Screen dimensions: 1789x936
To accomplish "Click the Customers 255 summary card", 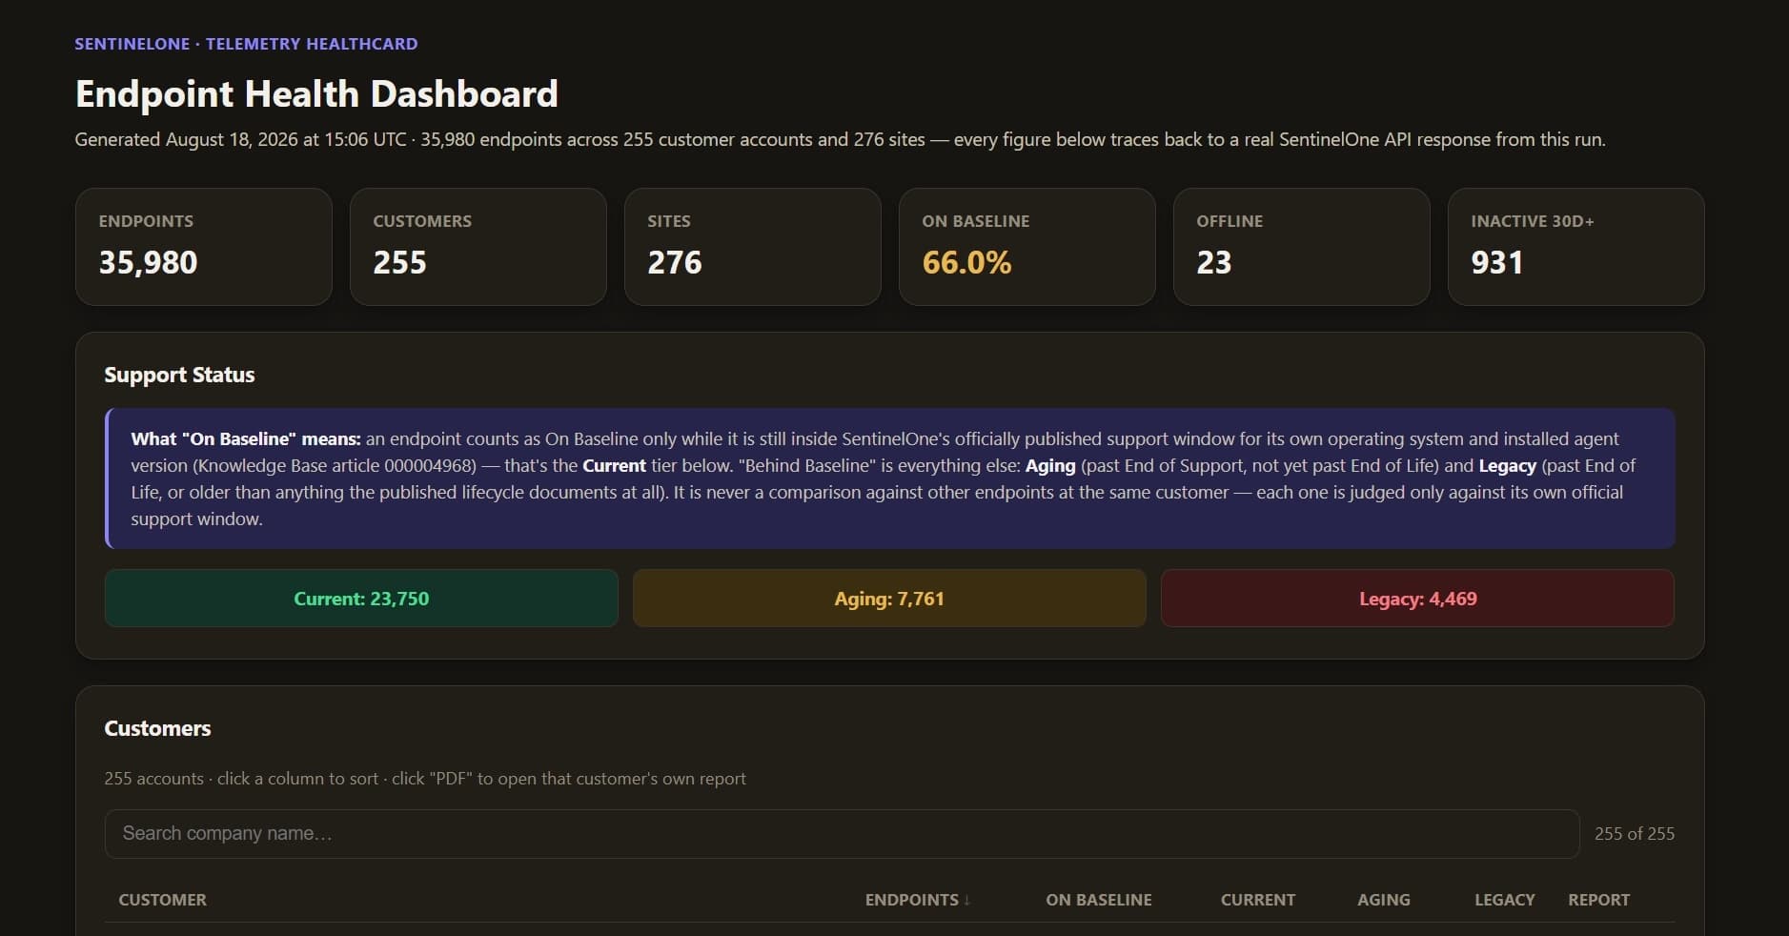I will click(478, 247).
